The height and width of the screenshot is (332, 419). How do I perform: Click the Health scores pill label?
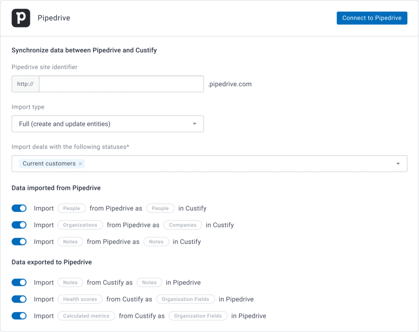pyautogui.click(x=80, y=299)
